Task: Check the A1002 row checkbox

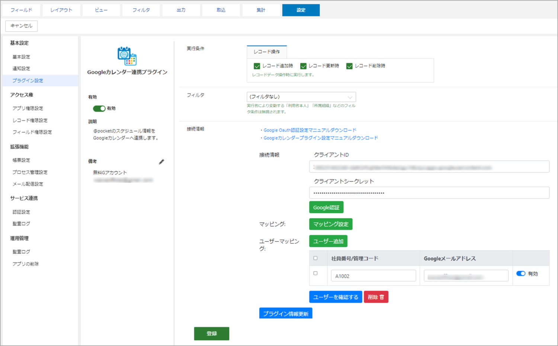Action: click(315, 273)
